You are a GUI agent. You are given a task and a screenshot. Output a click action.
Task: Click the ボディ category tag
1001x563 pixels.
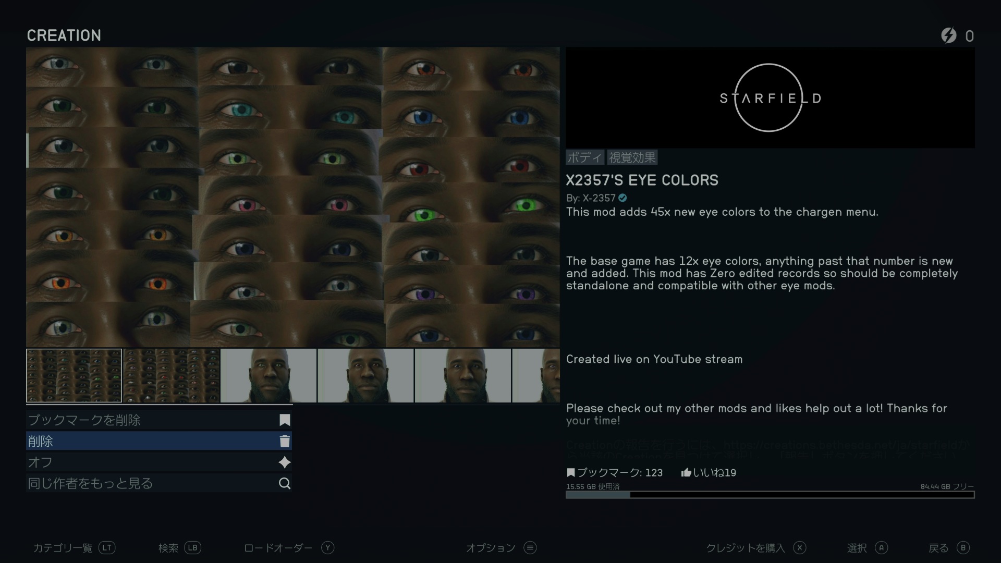click(584, 157)
